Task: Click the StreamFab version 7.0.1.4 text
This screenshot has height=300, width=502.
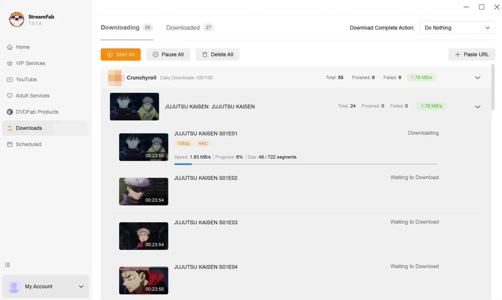Action: coord(35,23)
